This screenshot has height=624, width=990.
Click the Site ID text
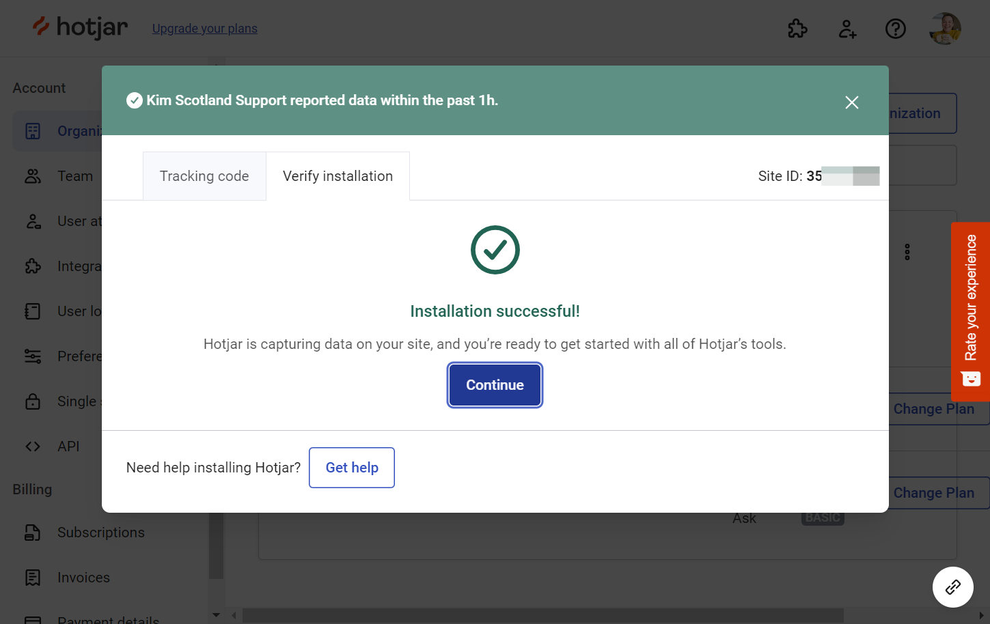(790, 176)
